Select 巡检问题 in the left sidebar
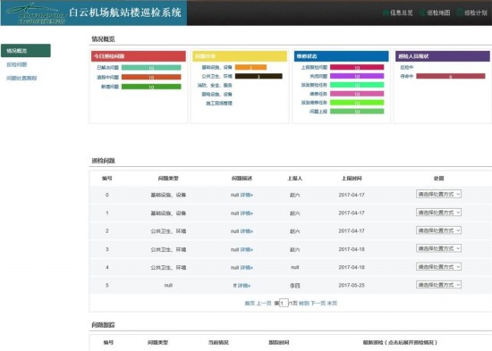The width and height of the screenshot is (492, 351). 17,64
